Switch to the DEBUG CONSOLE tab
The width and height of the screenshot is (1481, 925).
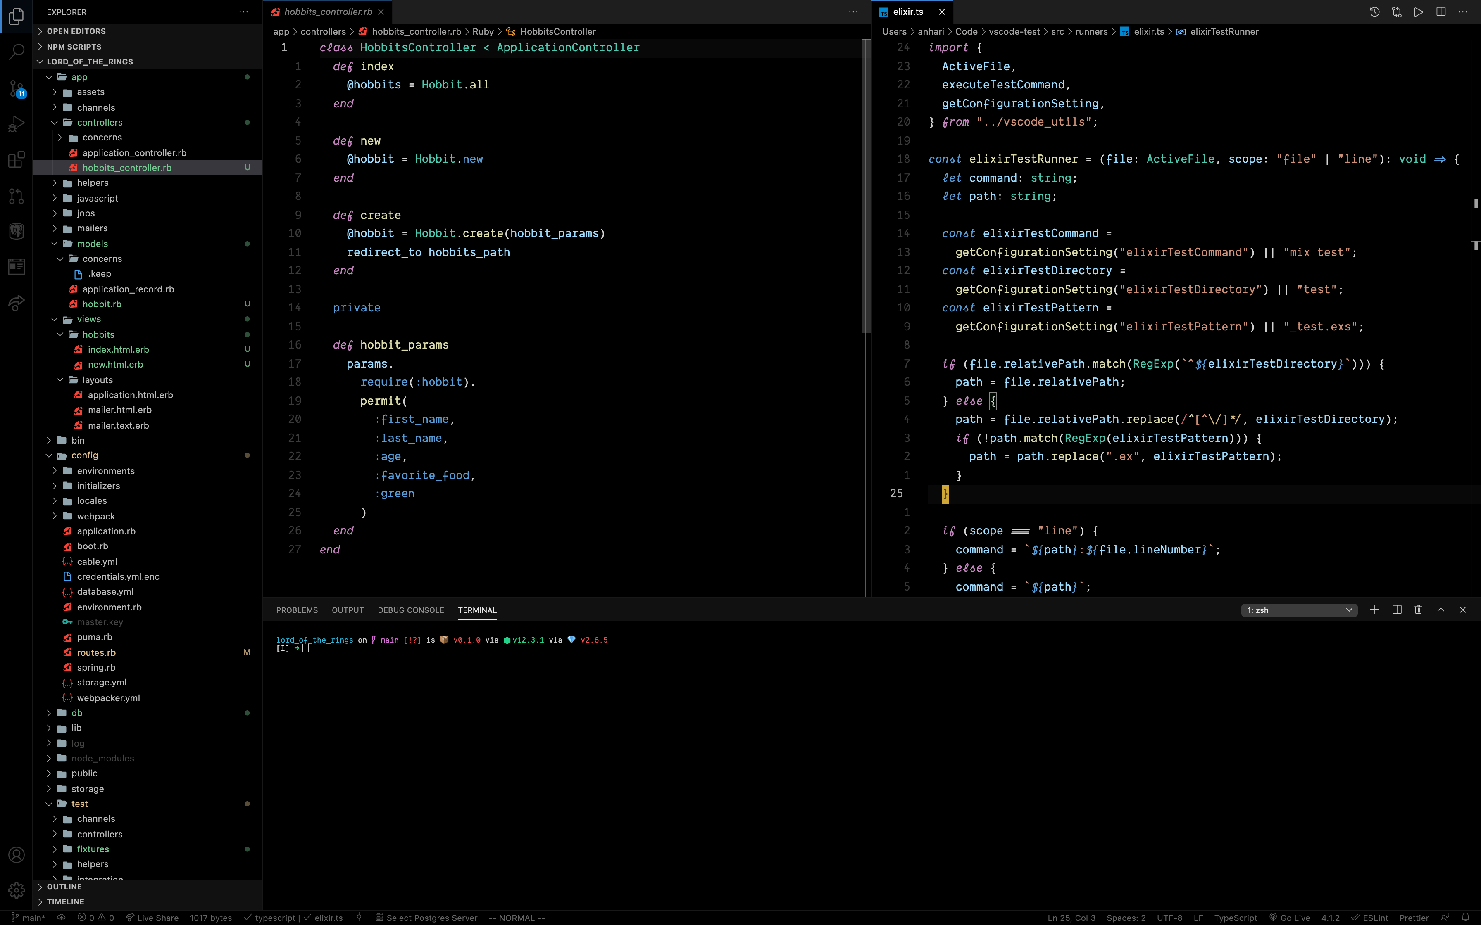(x=411, y=610)
